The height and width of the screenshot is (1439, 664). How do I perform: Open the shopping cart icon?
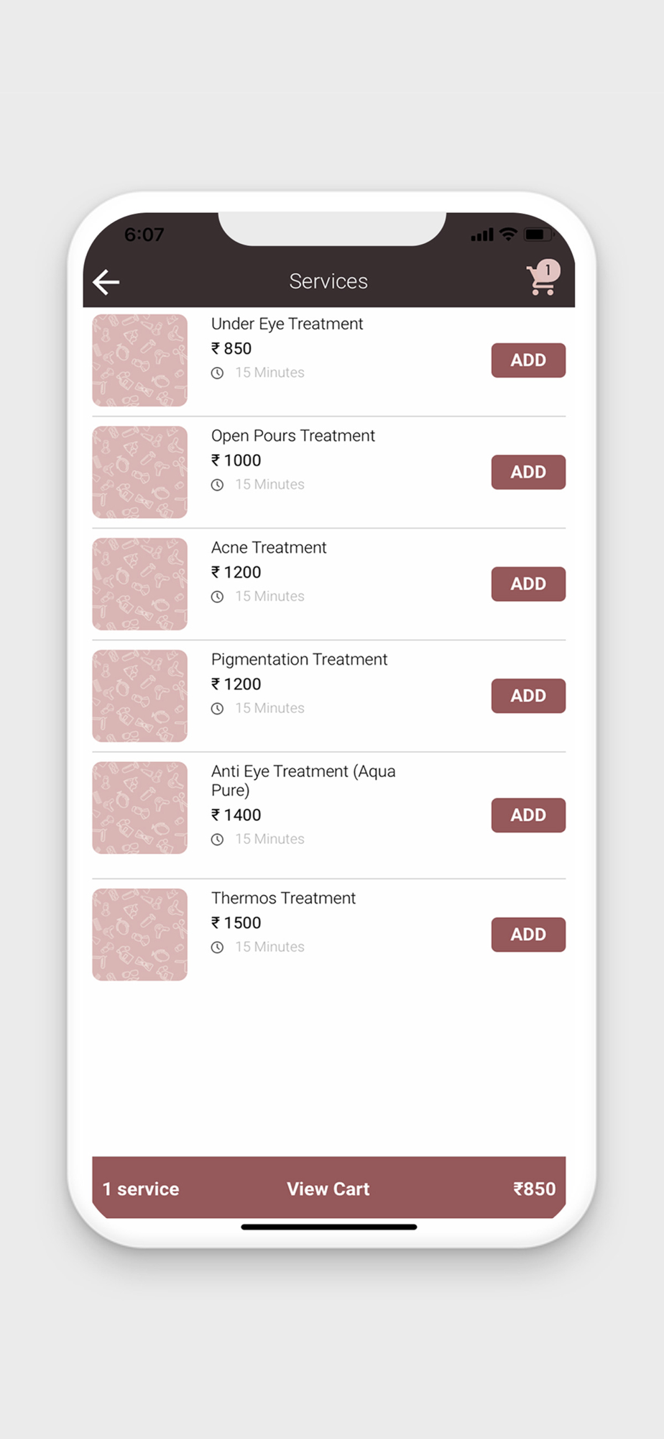[542, 279]
